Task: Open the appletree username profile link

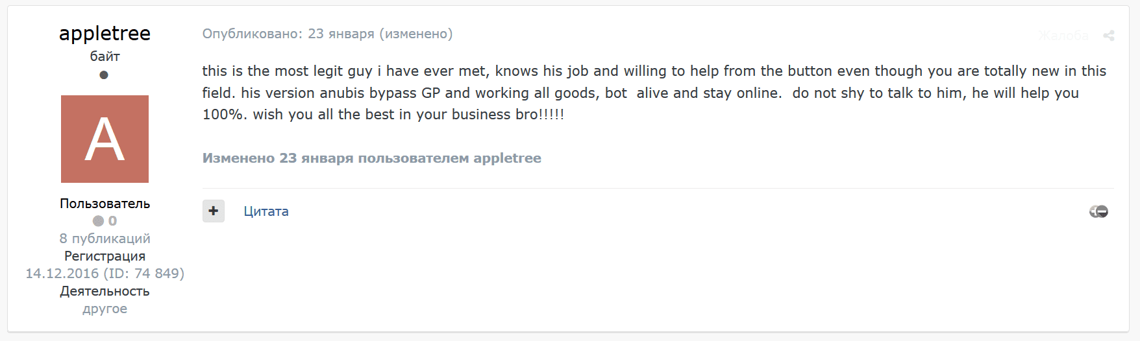Action: pos(105,33)
